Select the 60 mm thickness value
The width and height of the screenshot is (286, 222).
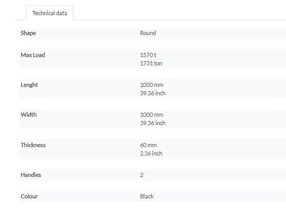tap(148, 145)
